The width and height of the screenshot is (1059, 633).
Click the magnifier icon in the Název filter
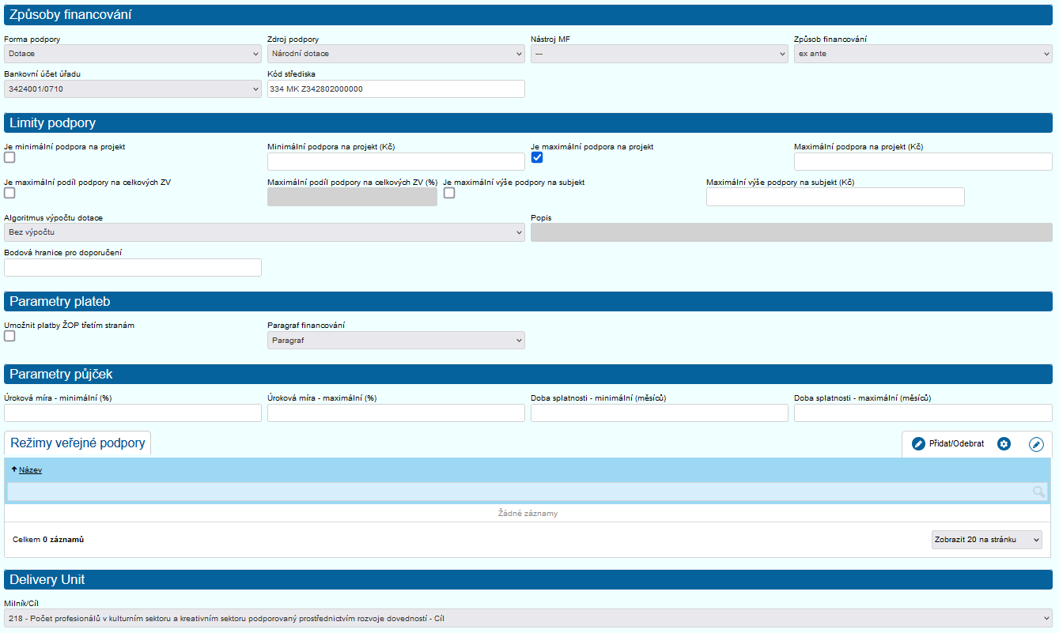point(1038,492)
